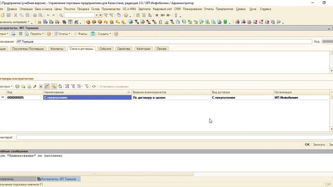The width and height of the screenshot is (333, 187).
Task: Switch to the События tab
Action: coord(105,49)
